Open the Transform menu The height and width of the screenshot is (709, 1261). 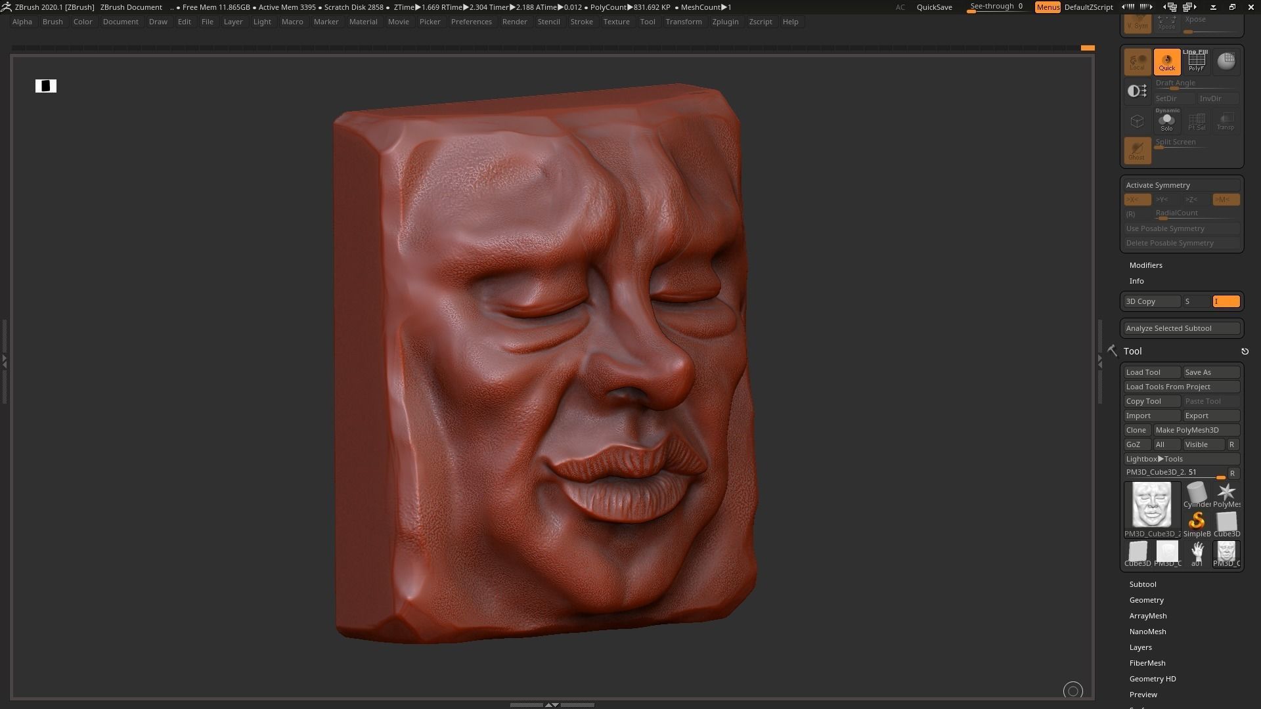[683, 22]
